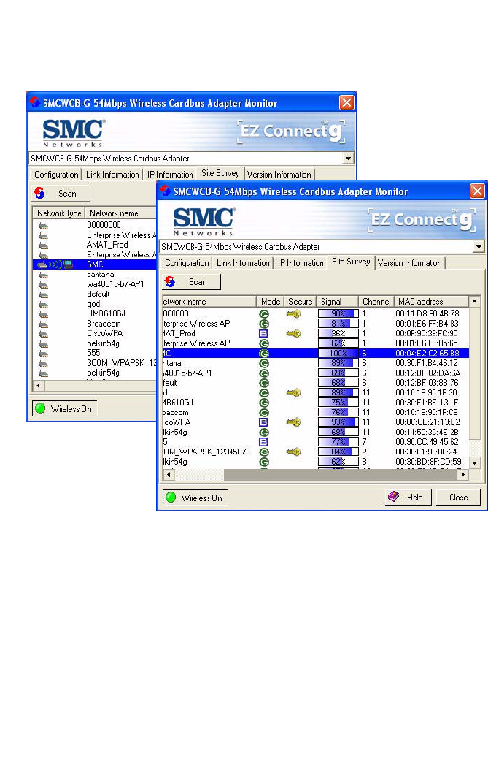This screenshot has height=762, width=488.
Task: Open Configuration tab in front window
Action: pyautogui.click(x=187, y=263)
